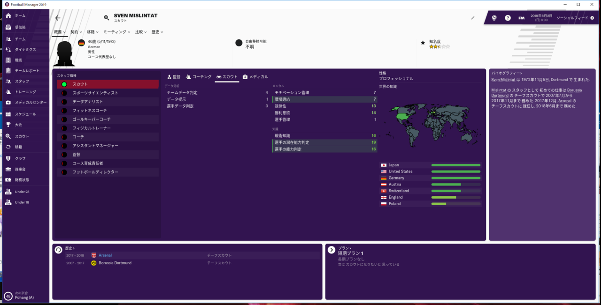This screenshot has height=305, width=601.
Task: Click Sven Mislintat link in biography
Action: click(x=502, y=80)
